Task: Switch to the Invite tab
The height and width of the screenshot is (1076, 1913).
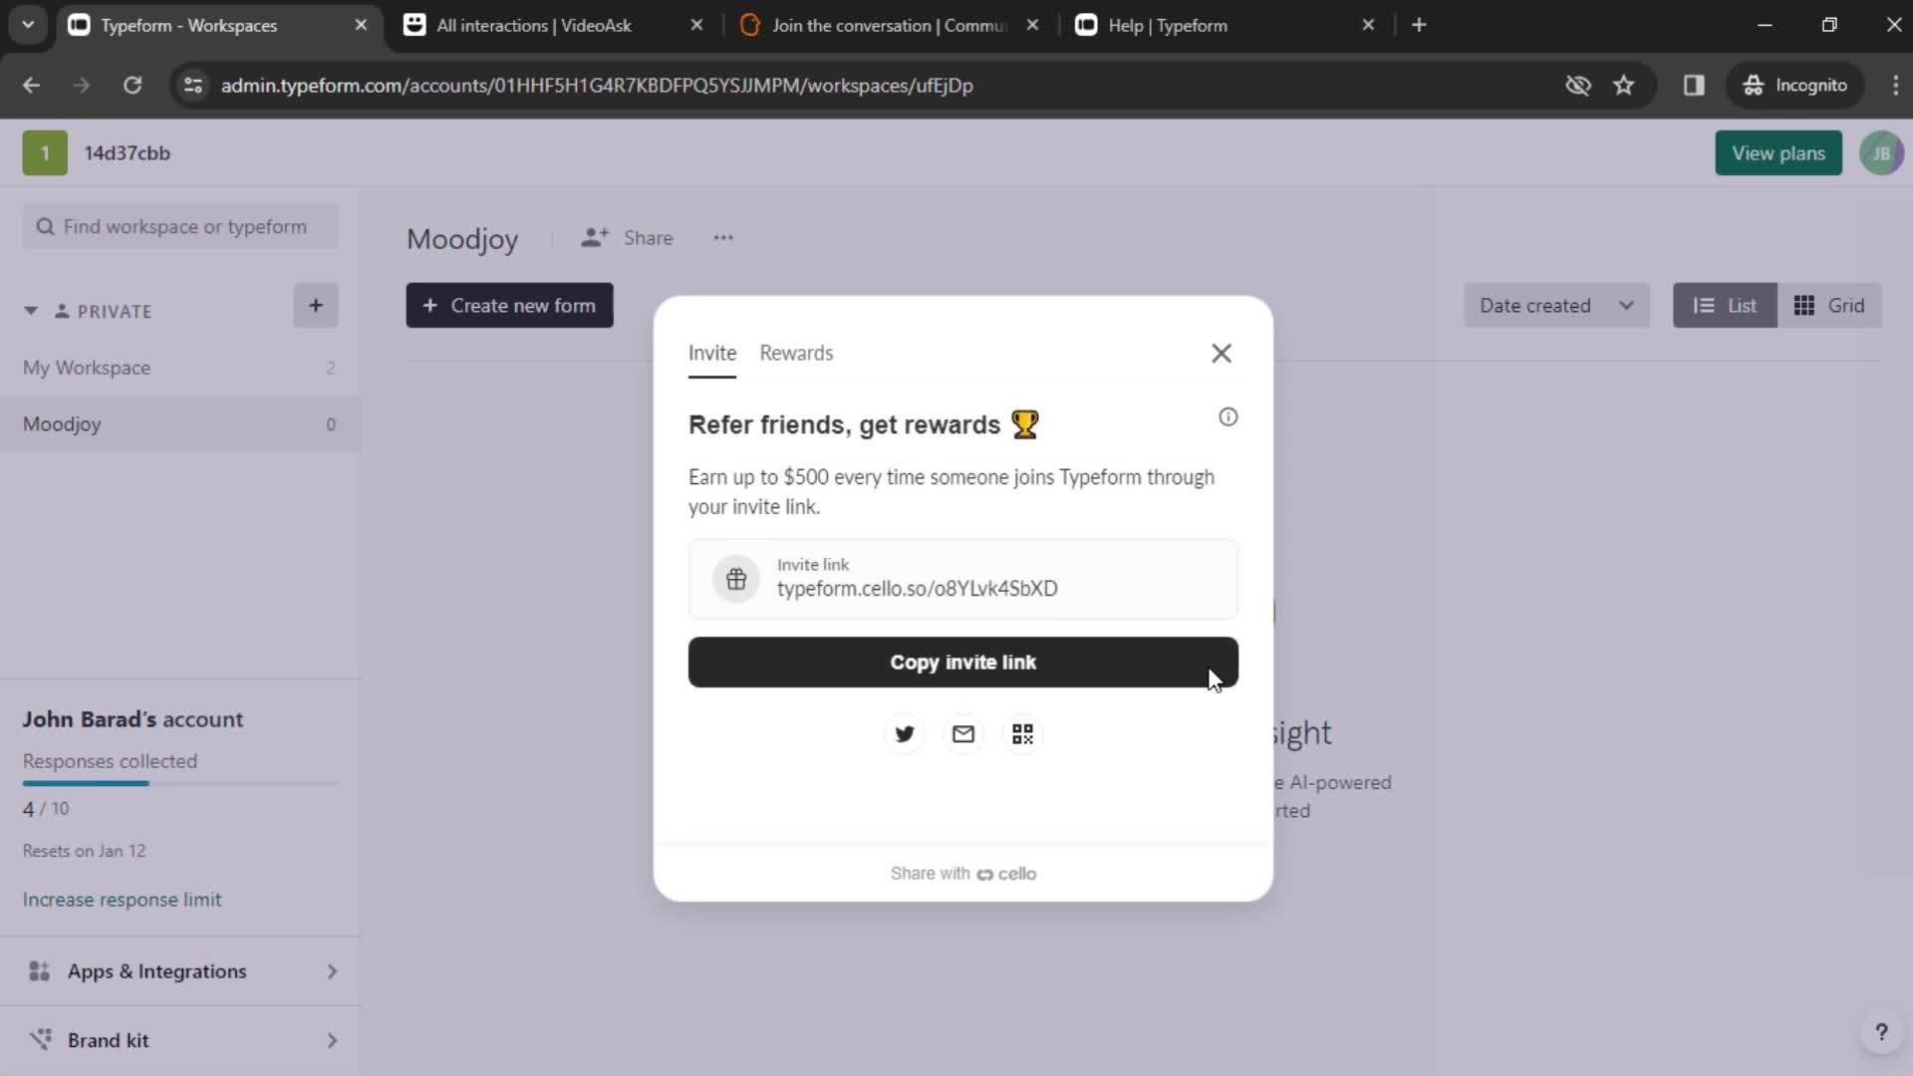Action: 712,352
